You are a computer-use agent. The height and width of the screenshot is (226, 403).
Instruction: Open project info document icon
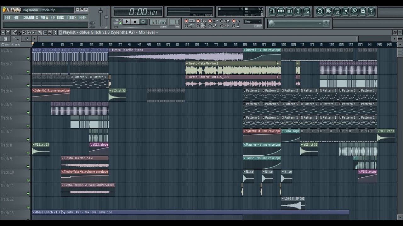tap(363, 11)
